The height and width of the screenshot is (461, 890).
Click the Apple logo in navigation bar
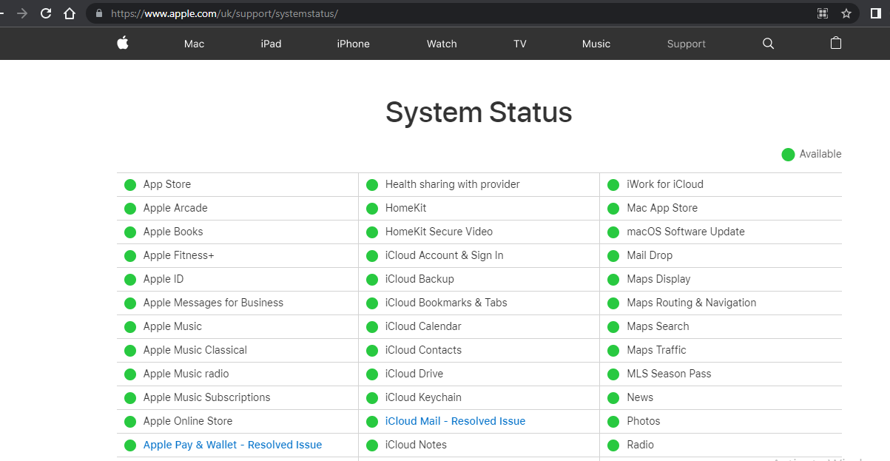point(123,43)
